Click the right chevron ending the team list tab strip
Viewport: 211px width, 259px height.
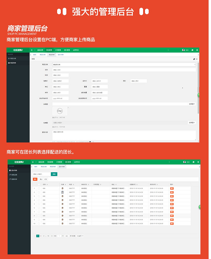199,167
